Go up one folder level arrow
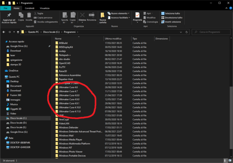Viewport: 233px width, 163px height. coord(18,32)
